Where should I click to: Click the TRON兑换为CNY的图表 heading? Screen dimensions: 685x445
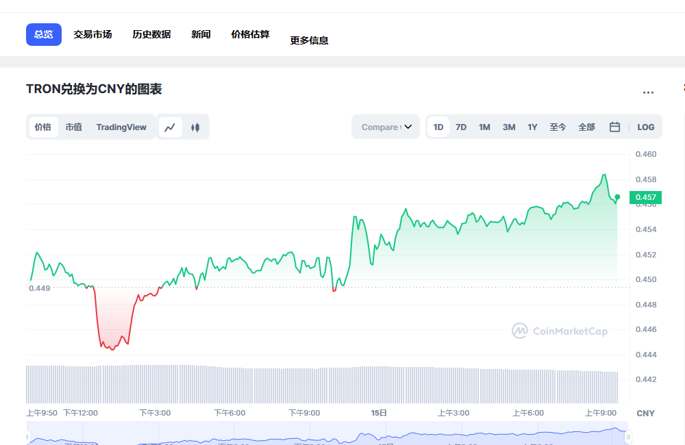pyautogui.click(x=94, y=89)
